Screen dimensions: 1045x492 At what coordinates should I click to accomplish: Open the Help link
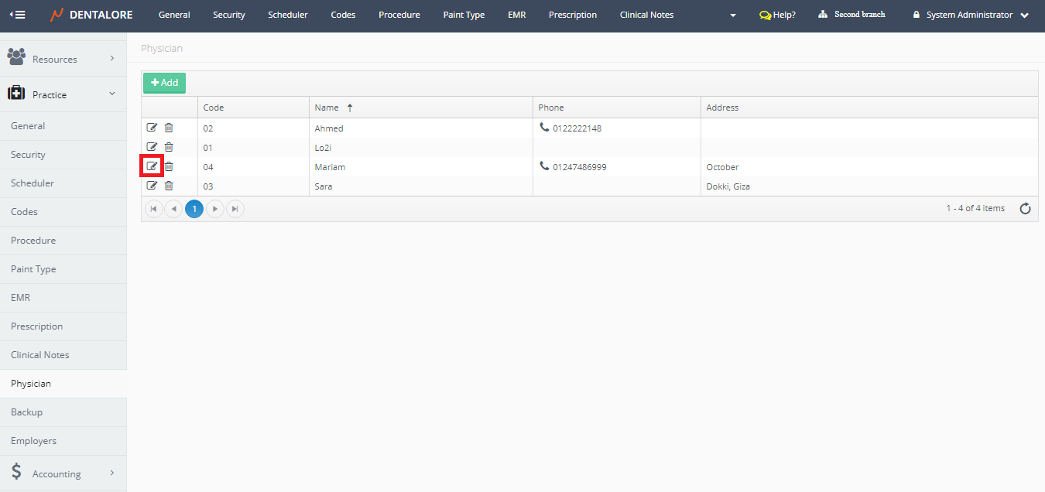coord(777,15)
